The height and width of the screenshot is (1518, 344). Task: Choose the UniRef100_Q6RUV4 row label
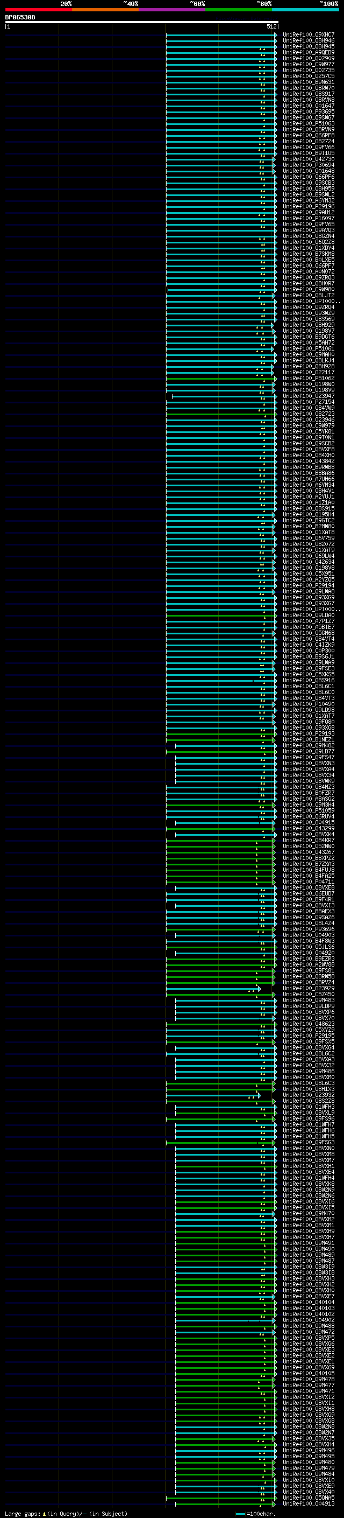click(x=309, y=816)
